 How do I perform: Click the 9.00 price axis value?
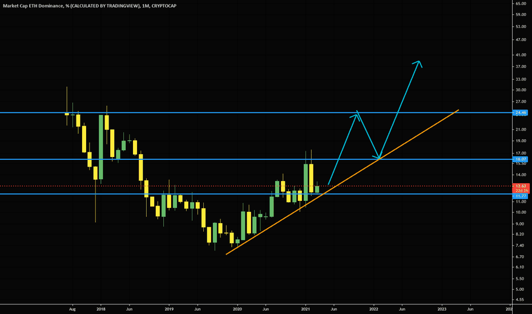[521, 224]
